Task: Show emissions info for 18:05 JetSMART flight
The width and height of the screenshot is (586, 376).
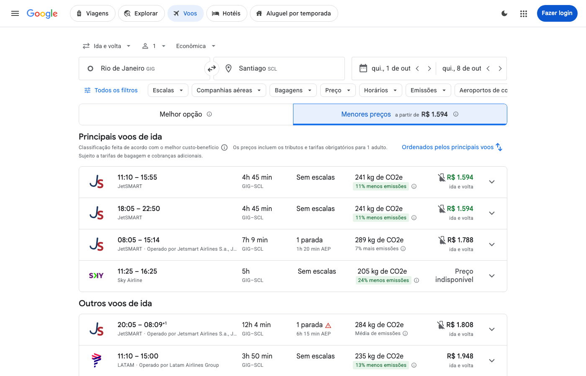Action: (x=414, y=218)
